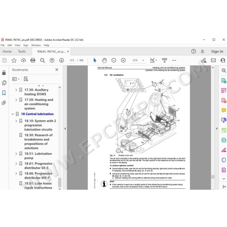Open Help question mark
This screenshot has width=227, height=227.
point(194,51)
